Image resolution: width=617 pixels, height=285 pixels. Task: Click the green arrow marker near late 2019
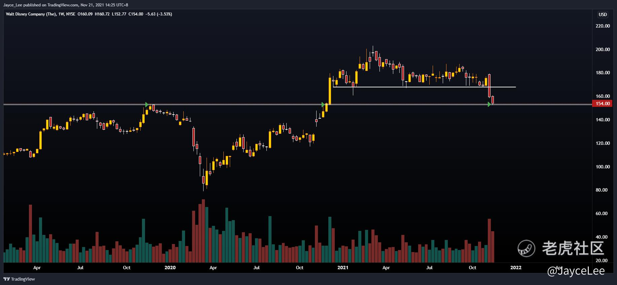[x=147, y=105]
